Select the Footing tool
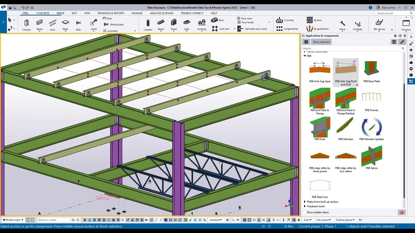 click(202, 25)
